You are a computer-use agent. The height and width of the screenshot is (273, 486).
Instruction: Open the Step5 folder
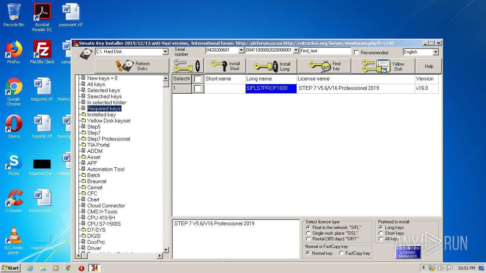point(94,127)
